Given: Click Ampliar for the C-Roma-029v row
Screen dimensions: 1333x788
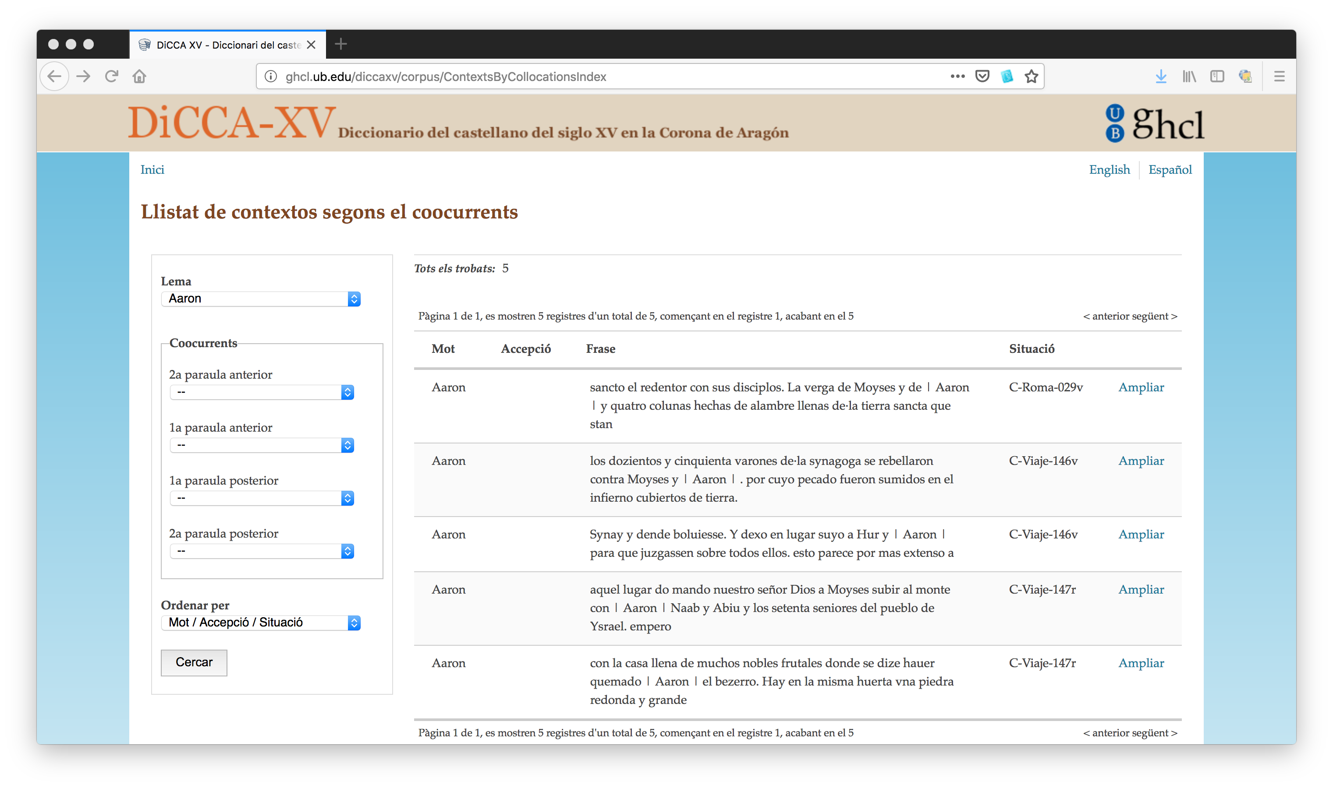Looking at the screenshot, I should [x=1141, y=387].
